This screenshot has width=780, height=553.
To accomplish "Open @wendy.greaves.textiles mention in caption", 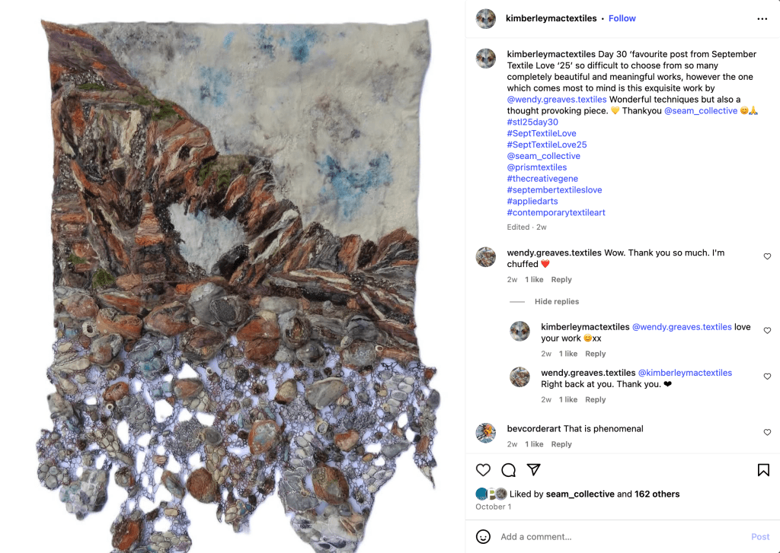I will pos(557,100).
